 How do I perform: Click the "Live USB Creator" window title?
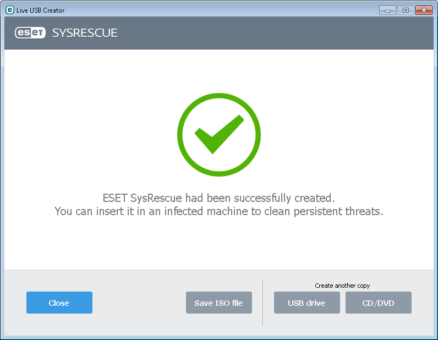(40, 10)
